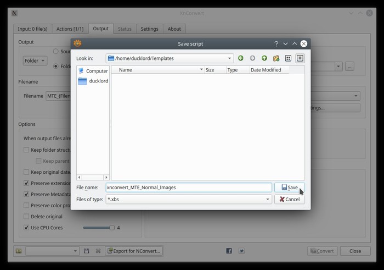Screen dimensions: 384x270
Task: Toggle Keep parent folder checkbox
Action: 38,161
